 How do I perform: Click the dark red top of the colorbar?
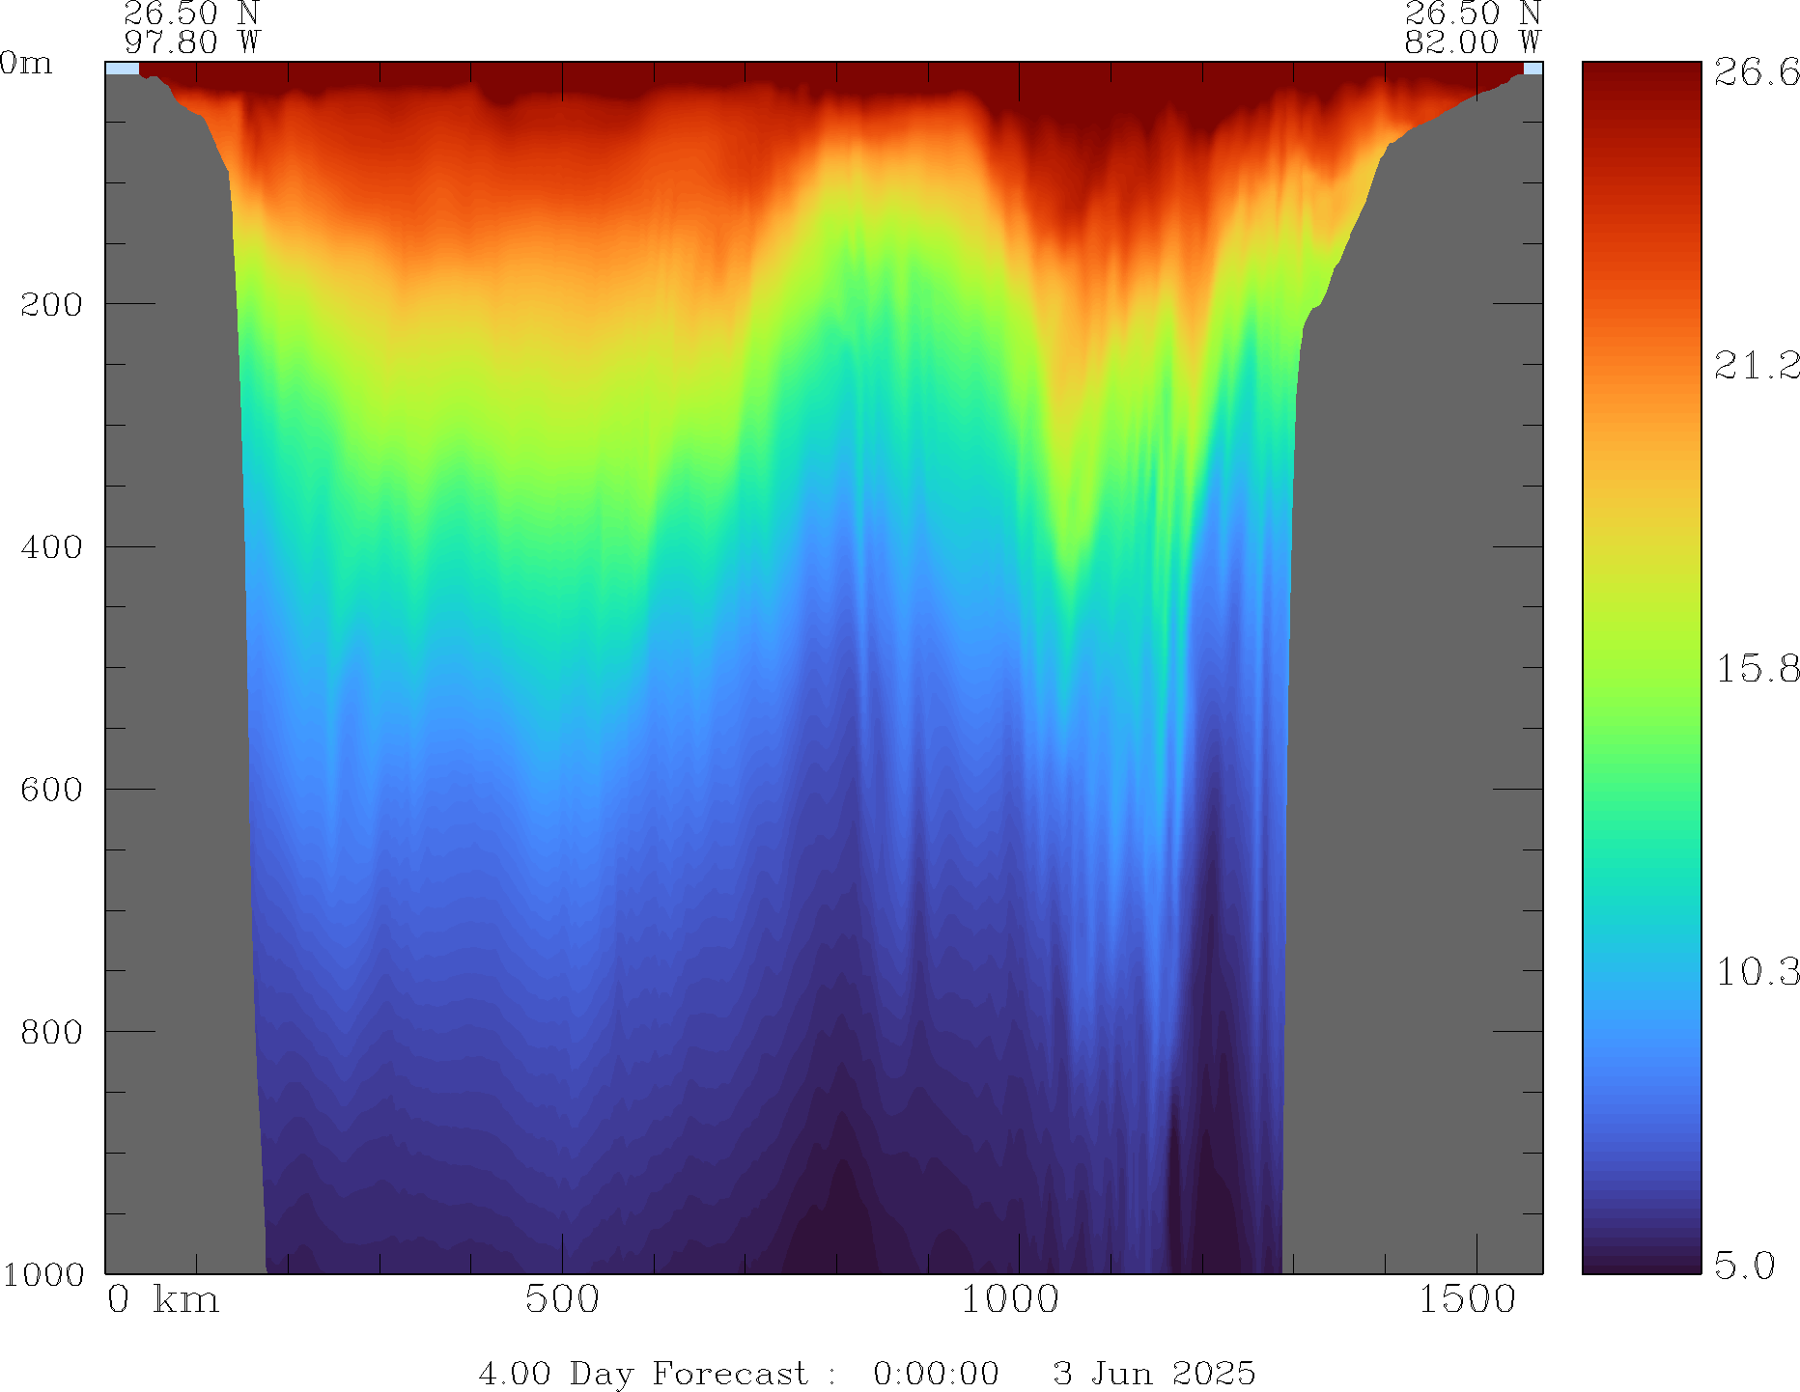(x=1641, y=77)
